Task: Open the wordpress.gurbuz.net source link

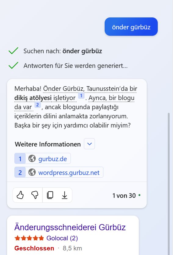Action: point(69,173)
